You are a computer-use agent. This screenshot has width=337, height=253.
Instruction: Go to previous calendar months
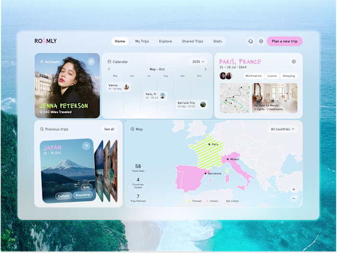click(x=109, y=69)
